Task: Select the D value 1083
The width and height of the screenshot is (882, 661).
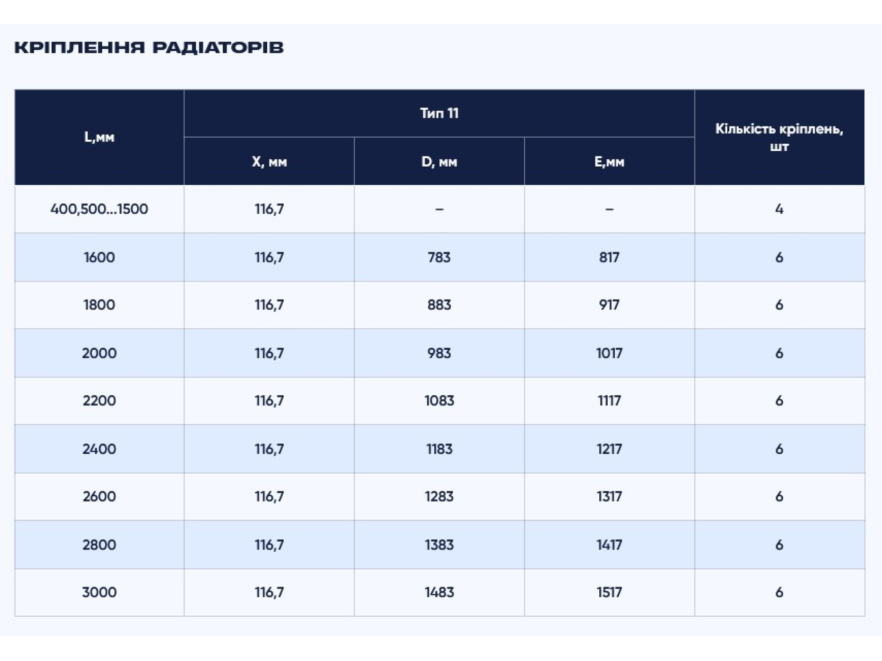Action: pos(439,401)
